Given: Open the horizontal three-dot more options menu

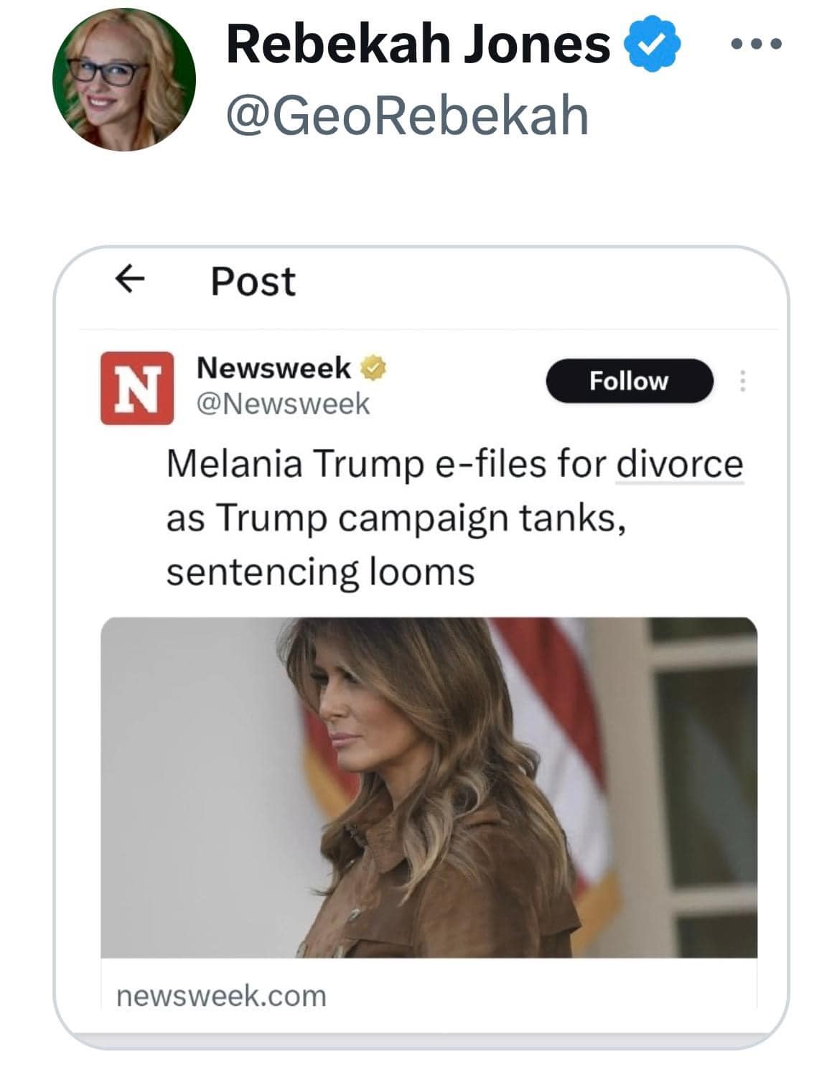Looking at the screenshot, I should pos(755,45).
